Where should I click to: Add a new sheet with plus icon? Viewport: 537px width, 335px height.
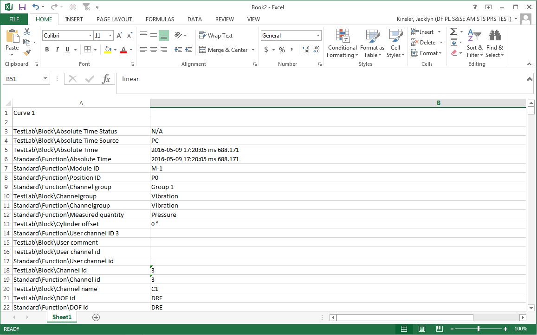96,317
